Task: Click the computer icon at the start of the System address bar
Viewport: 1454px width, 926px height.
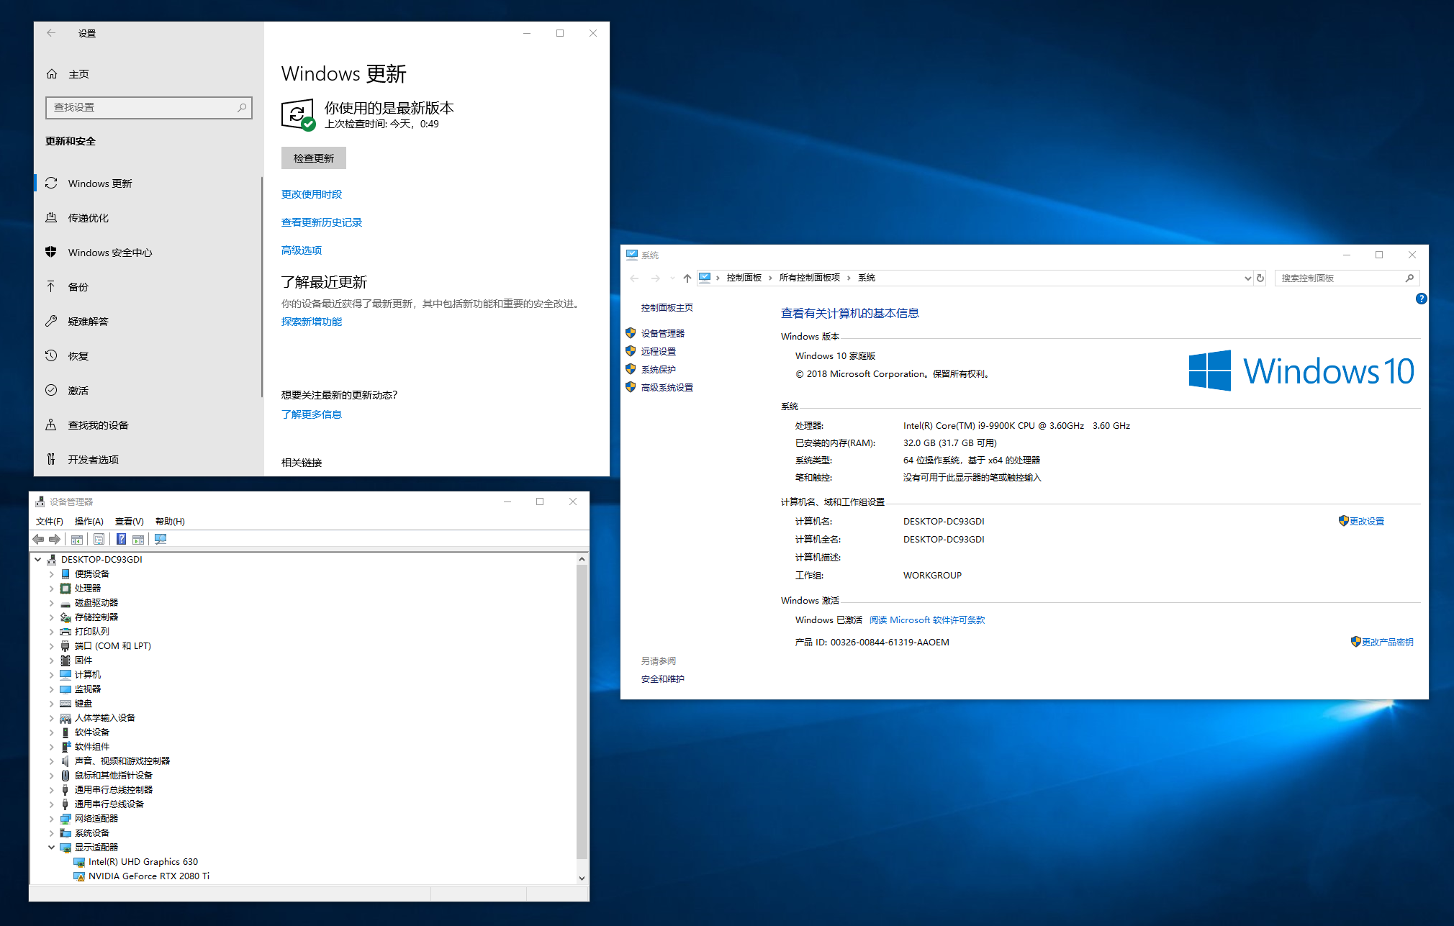Action: 705,278
